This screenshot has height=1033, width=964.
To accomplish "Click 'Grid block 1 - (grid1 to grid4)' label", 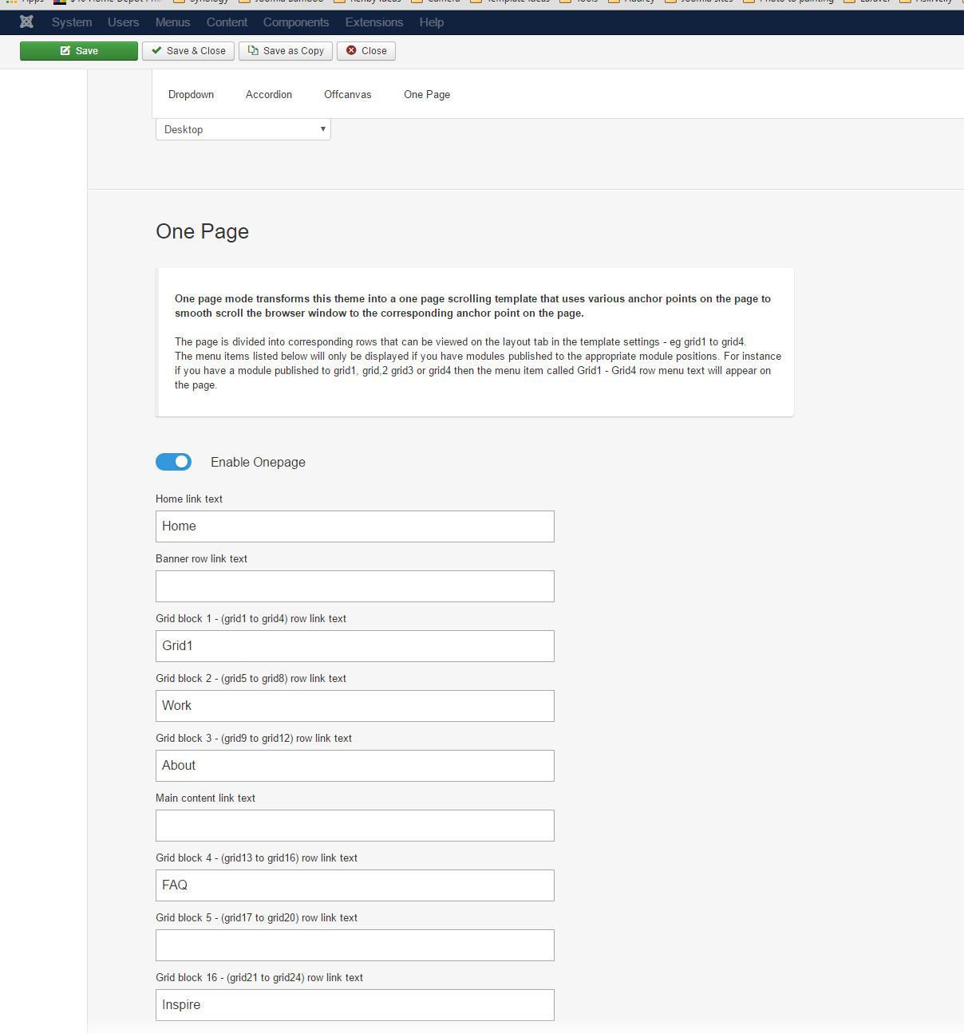I will [x=251, y=618].
